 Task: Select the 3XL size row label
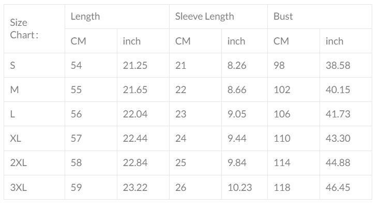pos(19,187)
